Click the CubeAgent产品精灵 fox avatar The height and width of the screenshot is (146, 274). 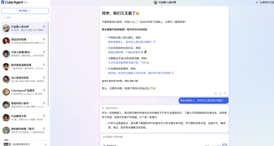point(6,92)
